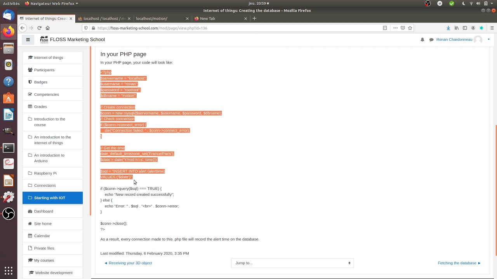Open the Firefox application hamburger menu

click(492, 28)
